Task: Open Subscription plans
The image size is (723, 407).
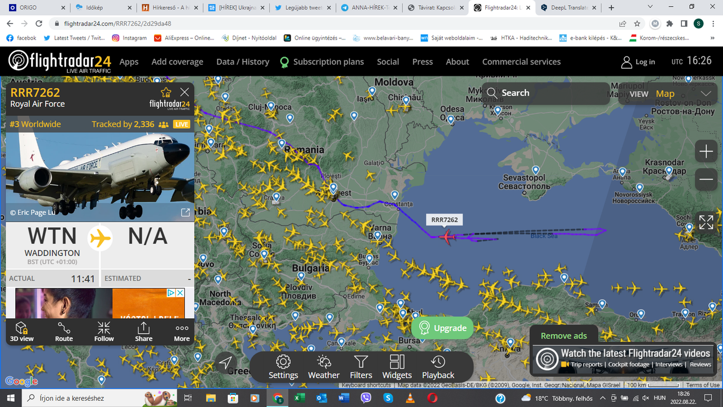Action: point(322,62)
